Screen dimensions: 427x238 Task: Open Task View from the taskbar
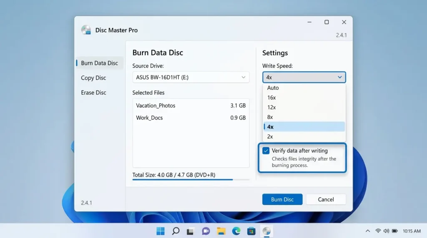click(x=190, y=231)
